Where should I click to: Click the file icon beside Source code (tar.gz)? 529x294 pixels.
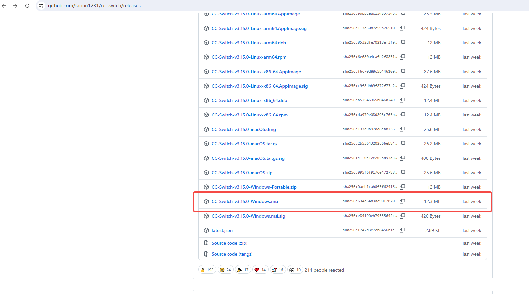206,254
